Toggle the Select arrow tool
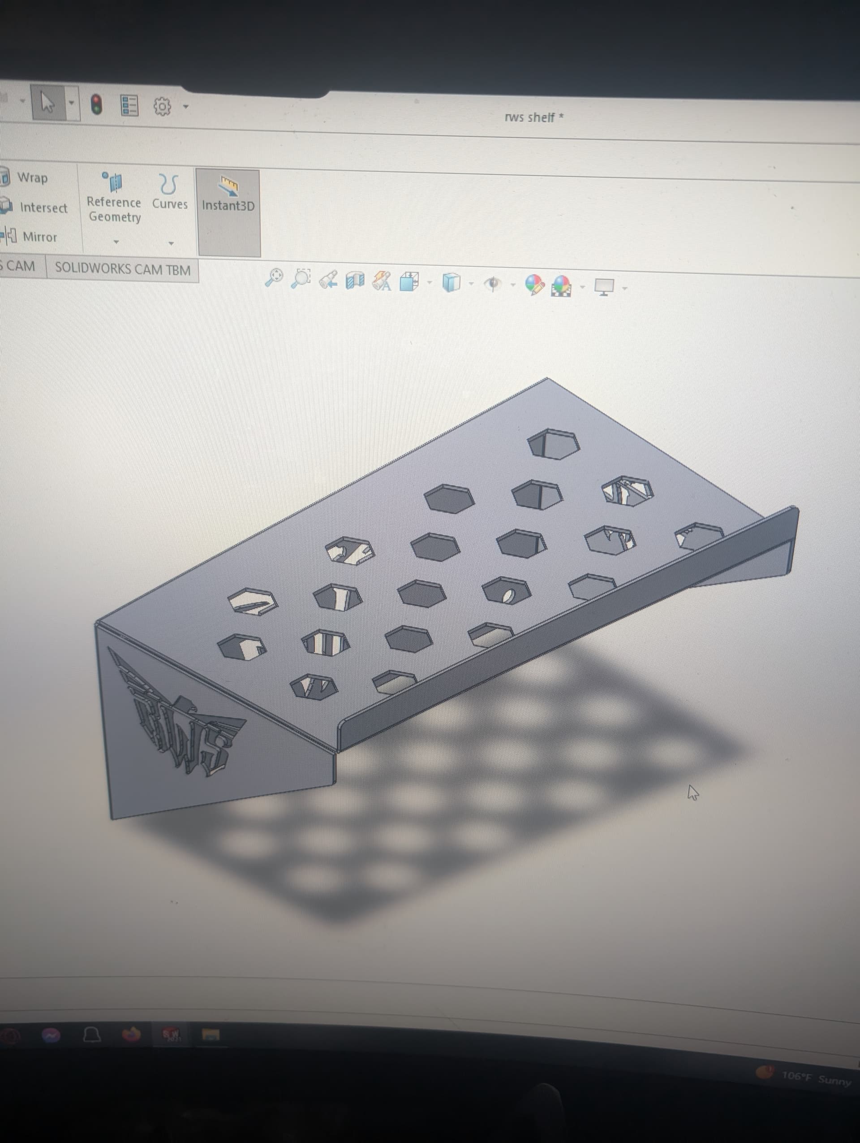The width and height of the screenshot is (860, 1143). [48, 102]
